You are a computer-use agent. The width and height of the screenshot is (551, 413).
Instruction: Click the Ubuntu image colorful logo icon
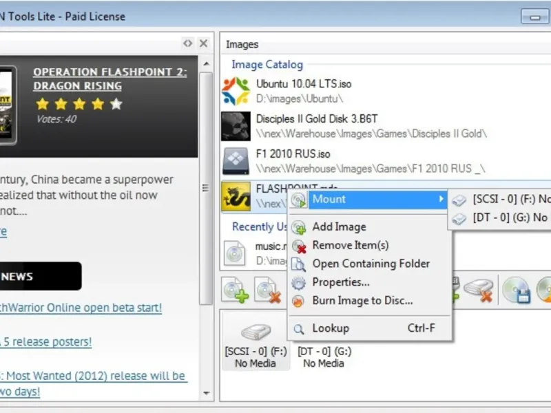tap(236, 91)
